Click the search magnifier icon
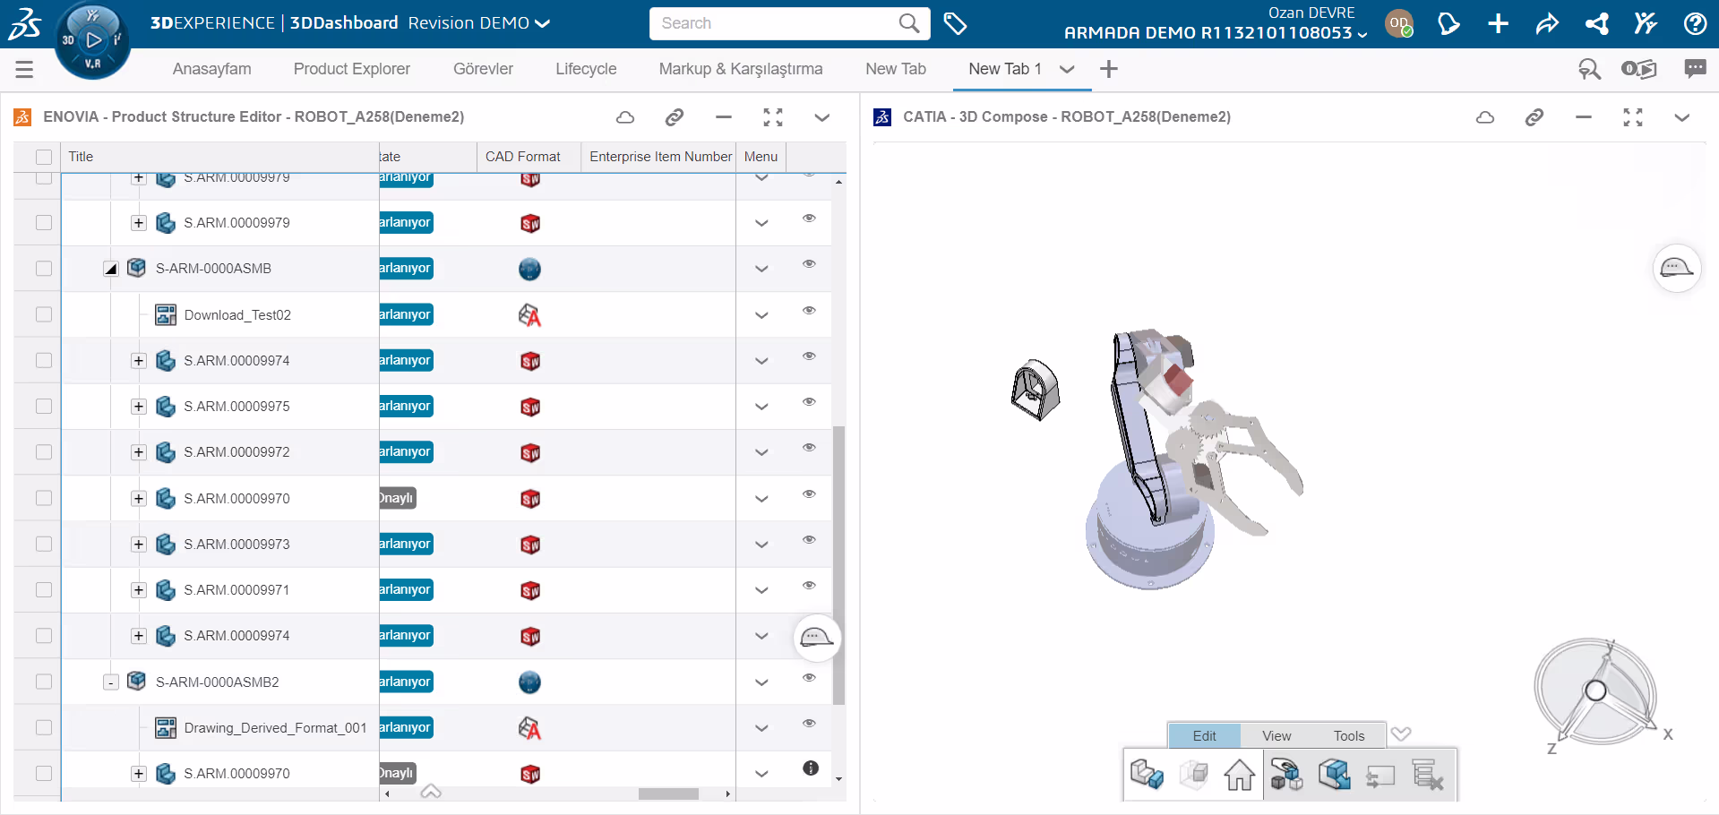The height and width of the screenshot is (815, 1719). click(908, 23)
